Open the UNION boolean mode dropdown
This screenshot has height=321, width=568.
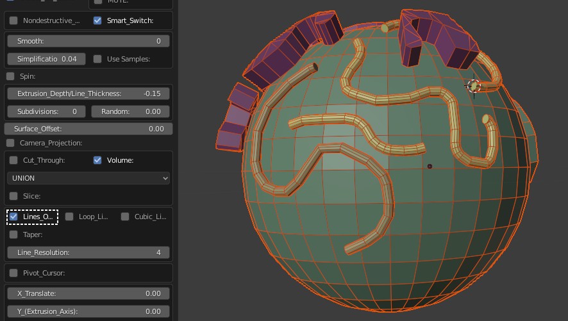coord(88,178)
